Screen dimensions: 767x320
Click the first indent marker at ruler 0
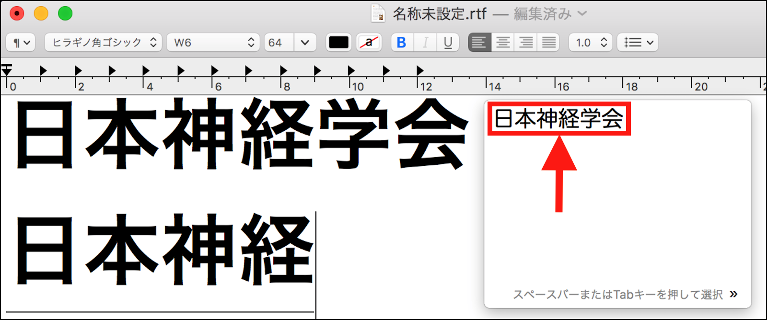click(7, 70)
